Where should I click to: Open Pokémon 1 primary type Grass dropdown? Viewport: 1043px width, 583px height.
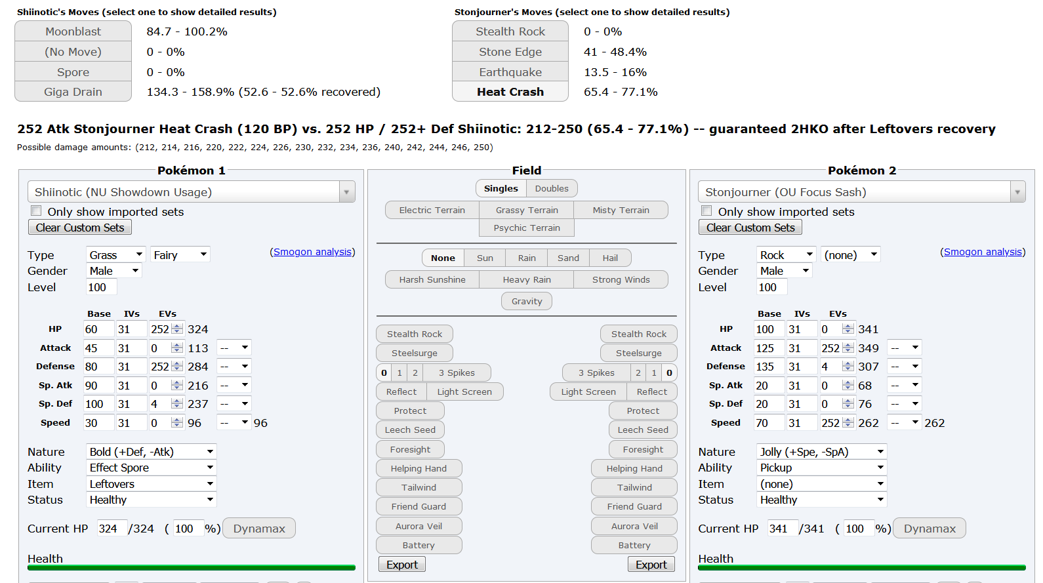116,254
